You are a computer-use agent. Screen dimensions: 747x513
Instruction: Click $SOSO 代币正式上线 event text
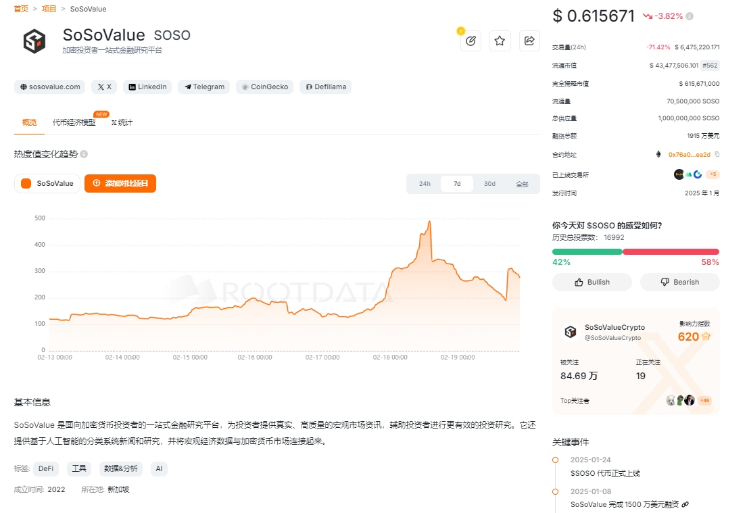point(605,473)
